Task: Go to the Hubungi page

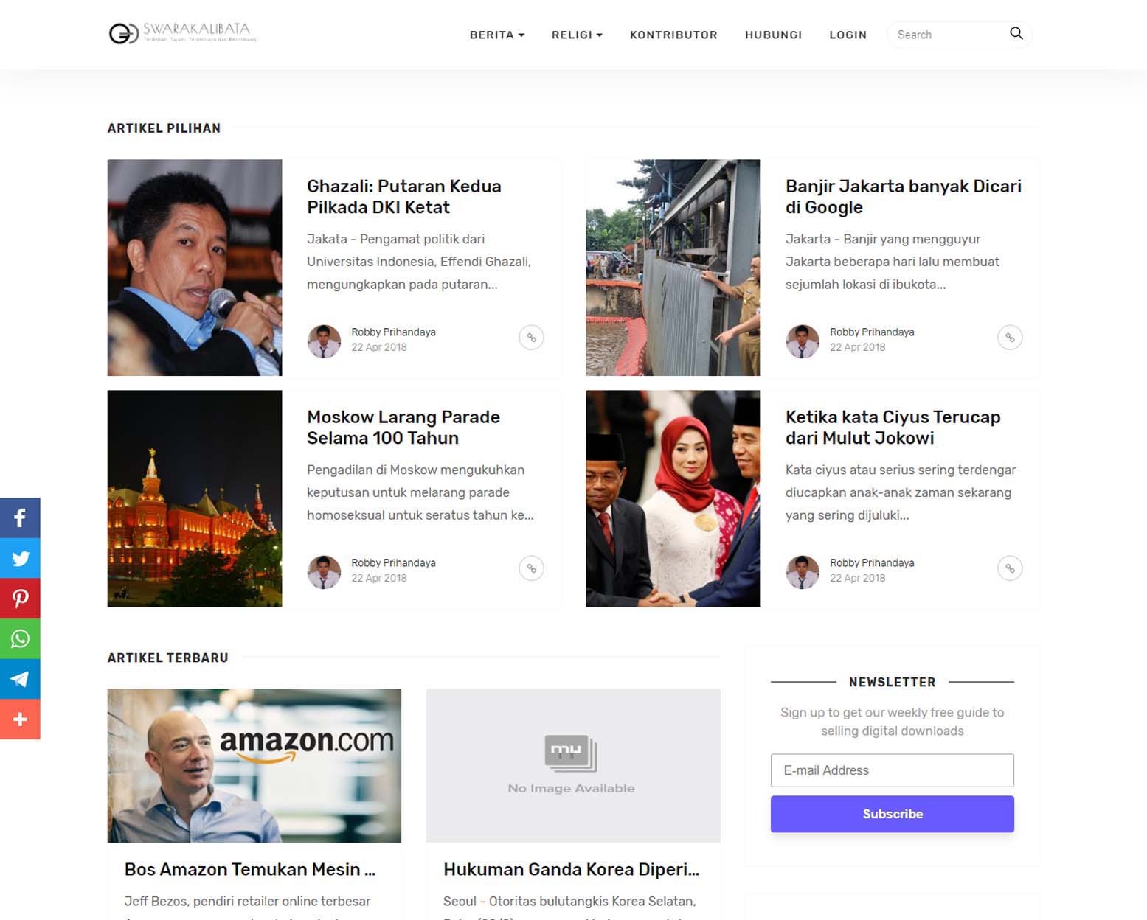Action: [x=773, y=35]
